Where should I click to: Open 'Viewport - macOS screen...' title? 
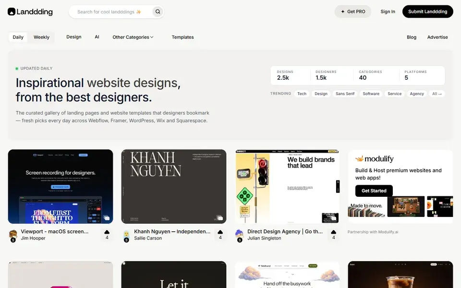(x=55, y=231)
